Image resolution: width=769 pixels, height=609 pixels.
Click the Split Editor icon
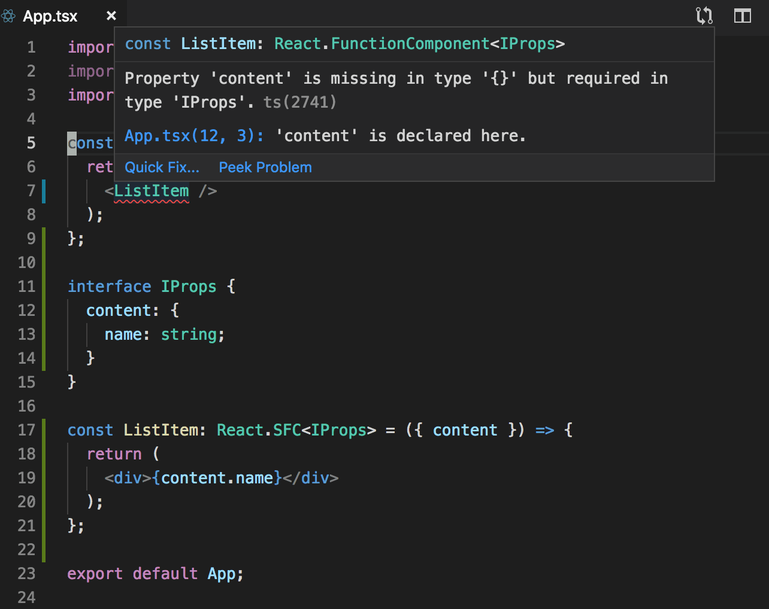click(x=743, y=16)
